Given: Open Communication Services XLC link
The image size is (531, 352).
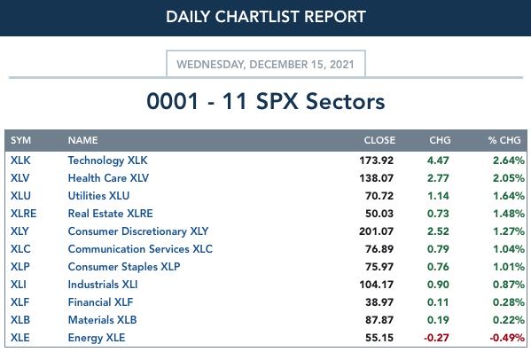Looking at the screenshot, I should pyautogui.click(x=140, y=249).
